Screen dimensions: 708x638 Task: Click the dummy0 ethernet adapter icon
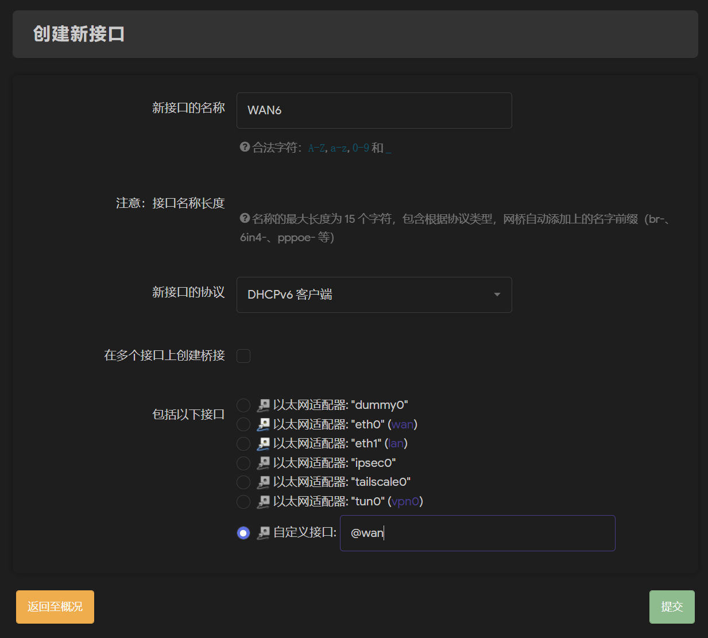pyautogui.click(x=264, y=405)
